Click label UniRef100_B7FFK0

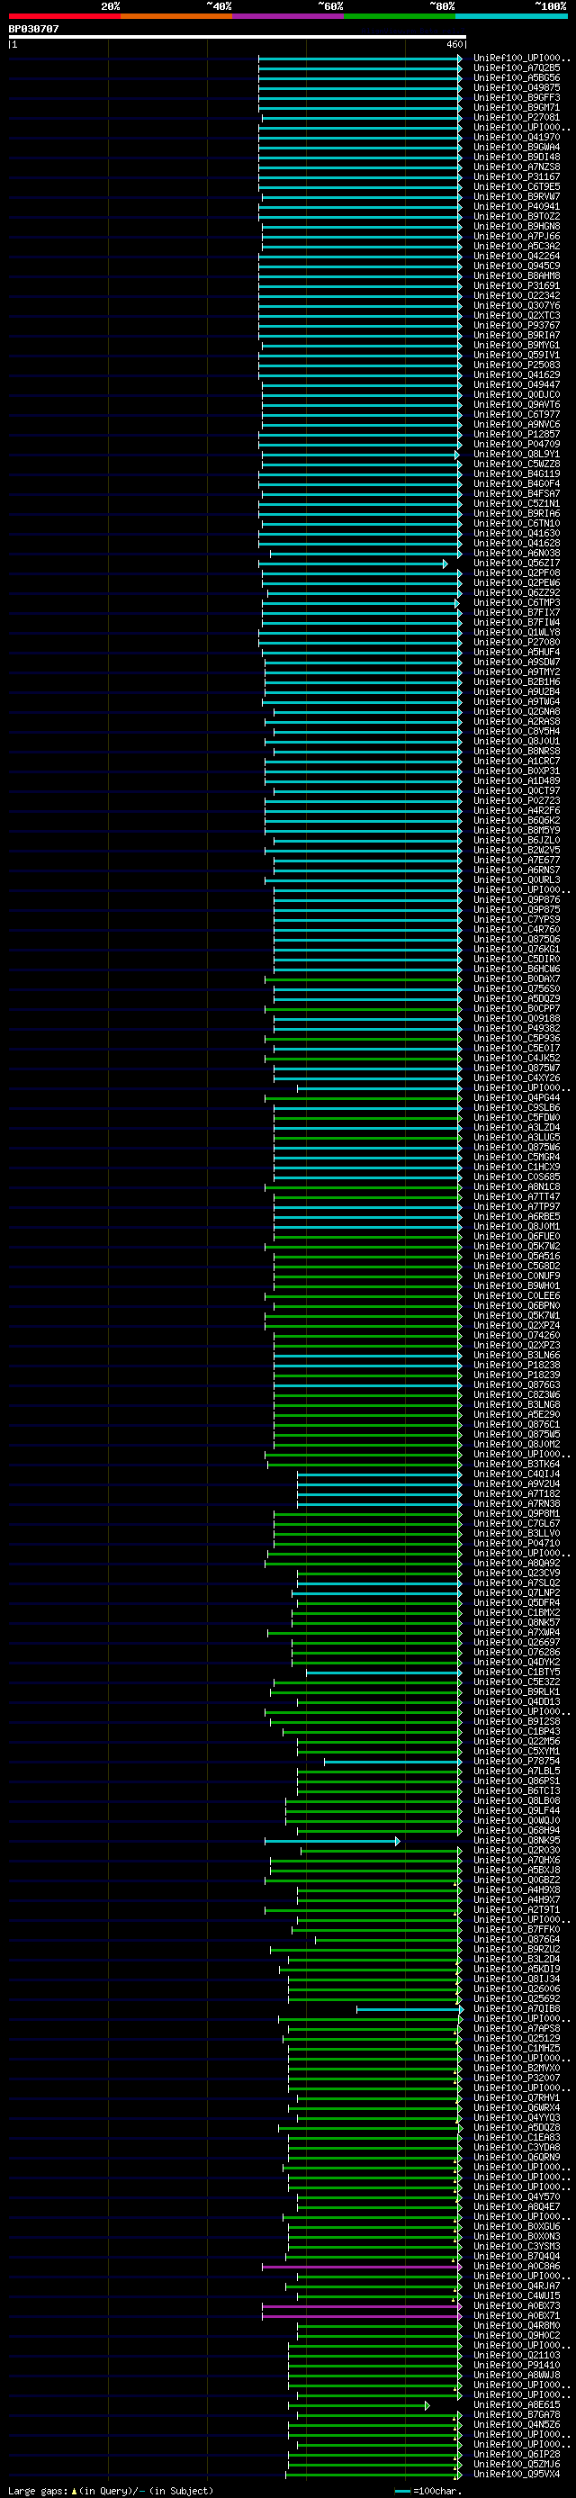[516, 1930]
